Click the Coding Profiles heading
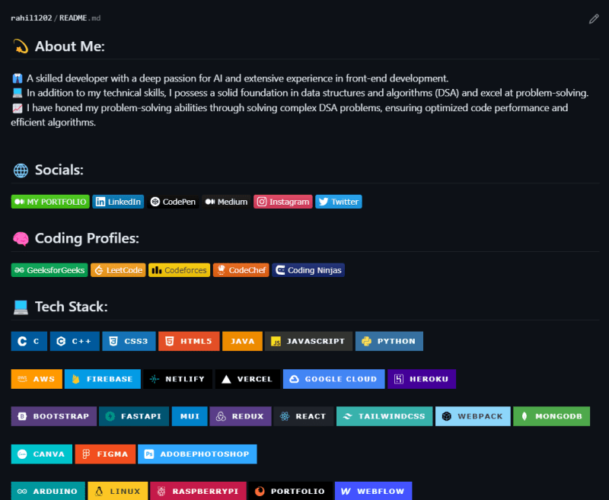Image resolution: width=609 pixels, height=500 pixels. [87, 238]
